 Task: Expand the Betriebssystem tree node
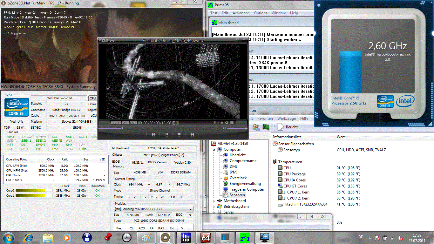[214, 207]
